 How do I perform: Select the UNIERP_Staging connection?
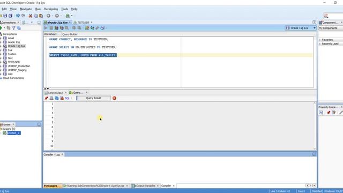click(x=17, y=70)
